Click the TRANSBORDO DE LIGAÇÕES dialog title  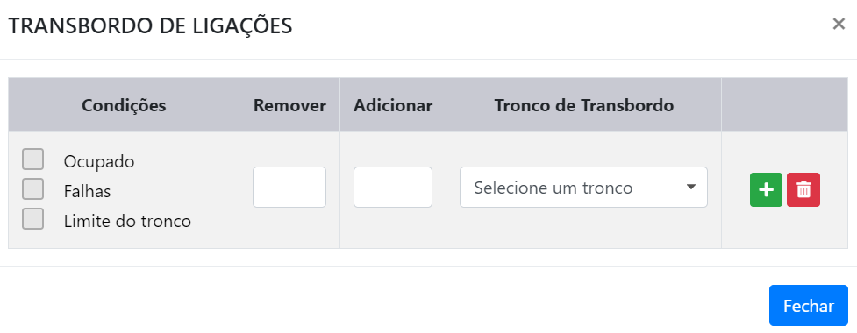pos(150,26)
